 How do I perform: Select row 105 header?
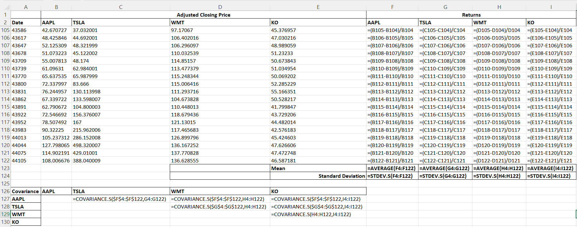[x=5, y=30]
